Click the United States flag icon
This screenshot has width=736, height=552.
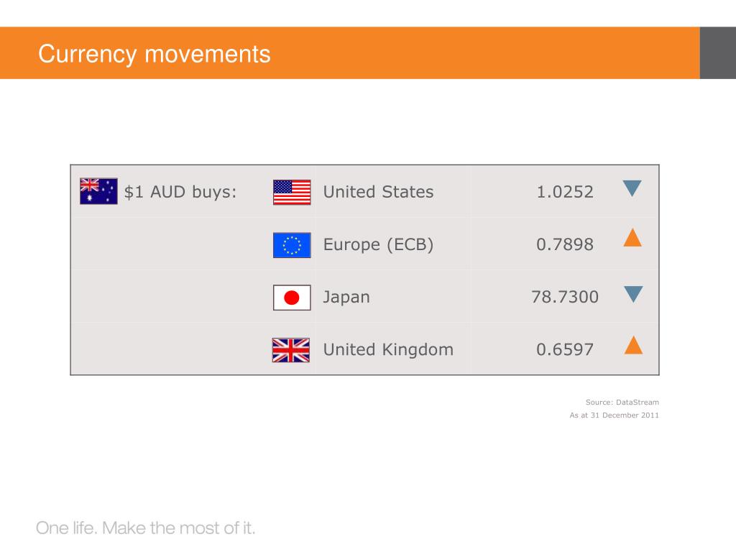point(292,193)
